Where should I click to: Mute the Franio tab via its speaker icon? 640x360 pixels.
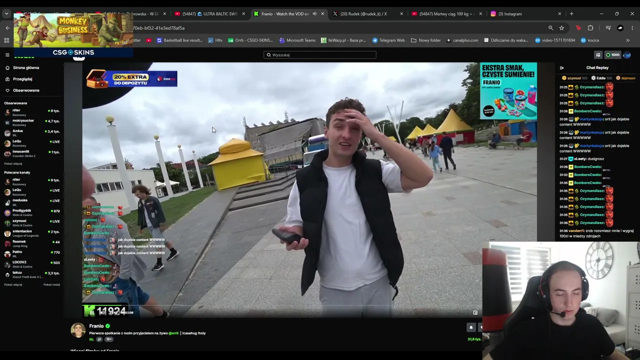(x=314, y=14)
